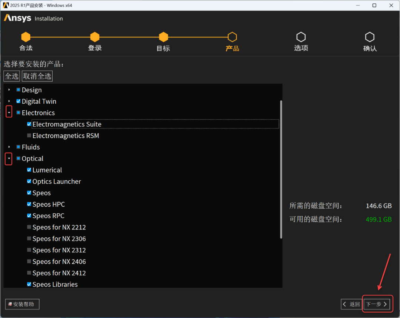Image resolution: width=400 pixels, height=318 pixels.
Task: Uncheck the Speos HPC checkbox
Action: [29, 204]
